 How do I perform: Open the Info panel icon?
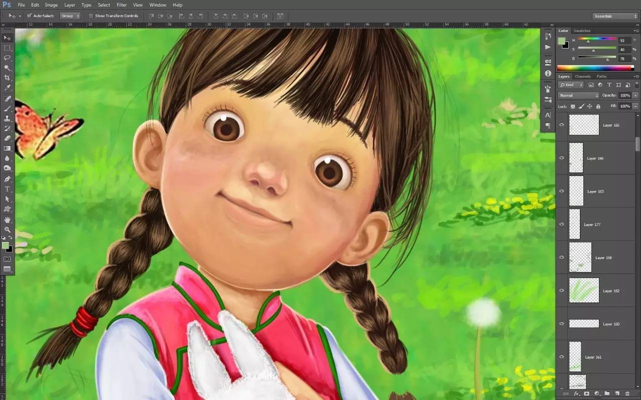coord(548,73)
